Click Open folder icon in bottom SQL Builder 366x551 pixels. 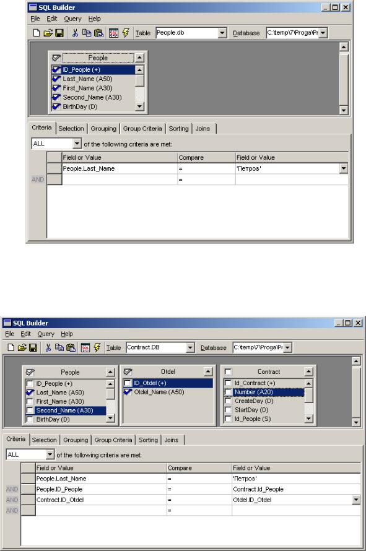pyautogui.click(x=22, y=347)
